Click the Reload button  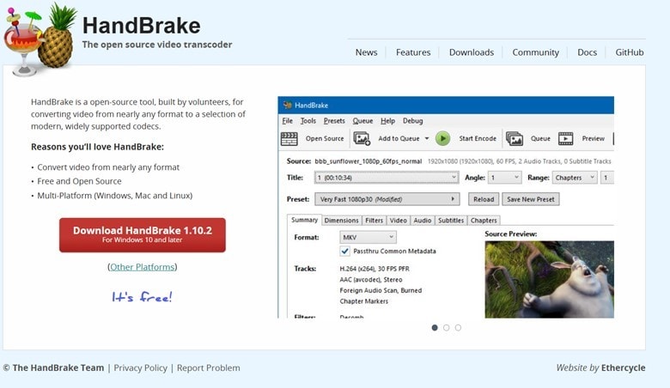484,199
